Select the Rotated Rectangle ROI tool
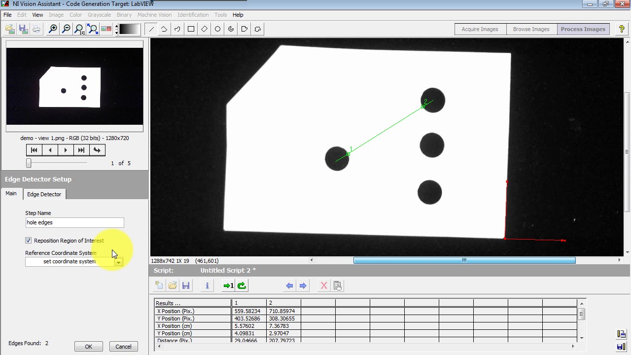631x355 pixels. pyautogui.click(x=204, y=29)
